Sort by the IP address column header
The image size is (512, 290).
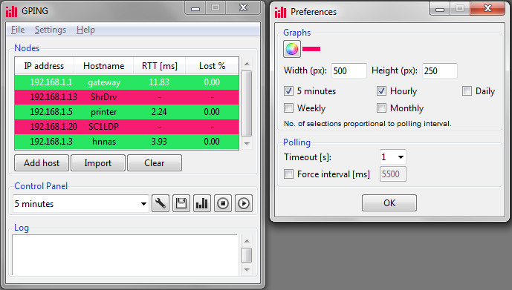click(x=44, y=66)
